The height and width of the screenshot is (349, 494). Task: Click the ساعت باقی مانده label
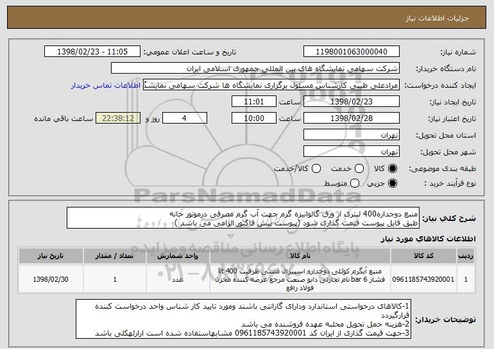[64, 118]
